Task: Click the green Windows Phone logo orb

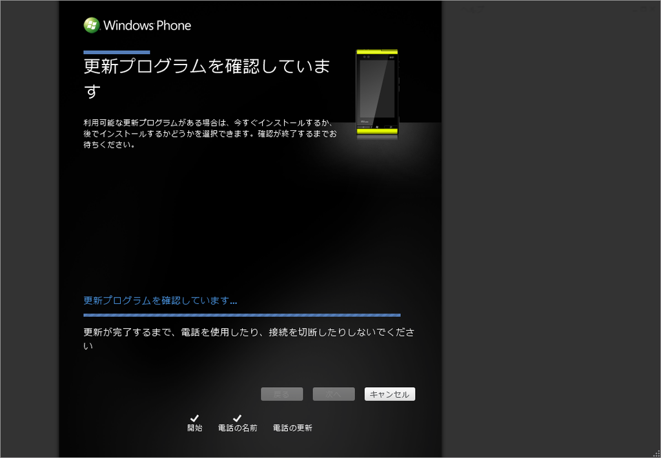Action: tap(92, 25)
